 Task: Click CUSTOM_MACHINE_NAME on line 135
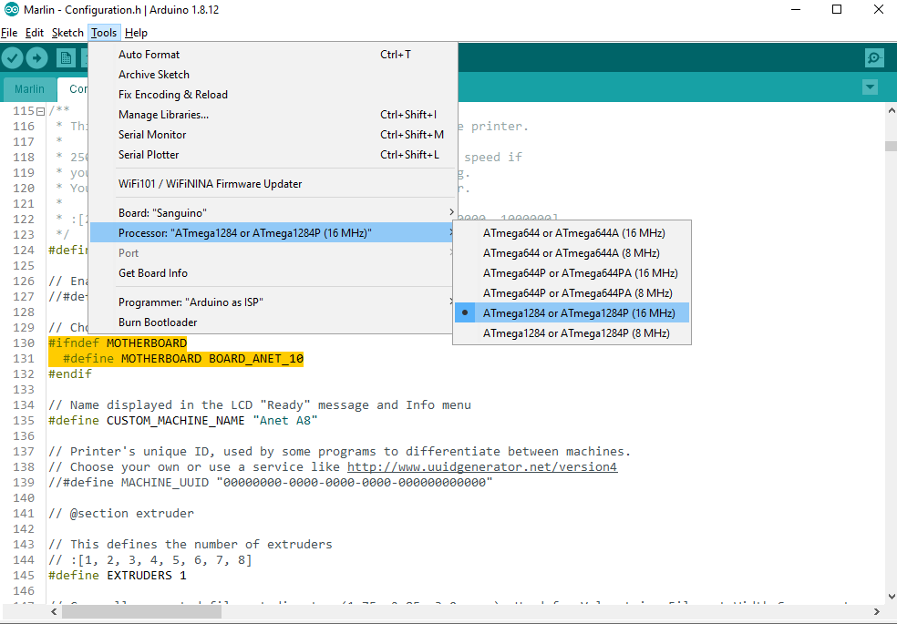point(176,421)
